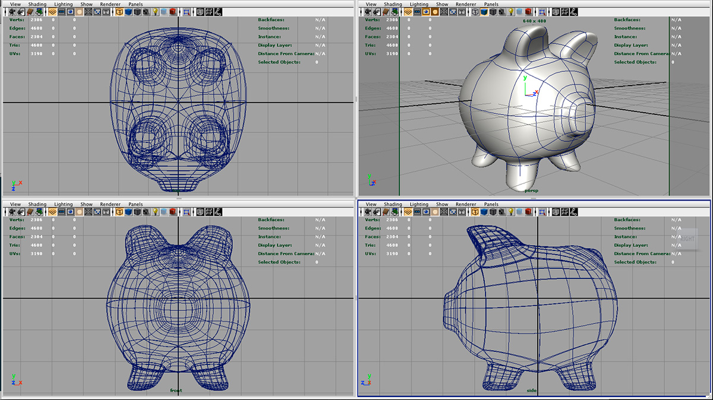Click the light bulb icon in perspective panel
This screenshot has width=713, height=400.
pos(512,12)
